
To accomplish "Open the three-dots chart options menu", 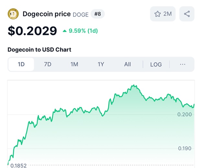I will pyautogui.click(x=183, y=64).
